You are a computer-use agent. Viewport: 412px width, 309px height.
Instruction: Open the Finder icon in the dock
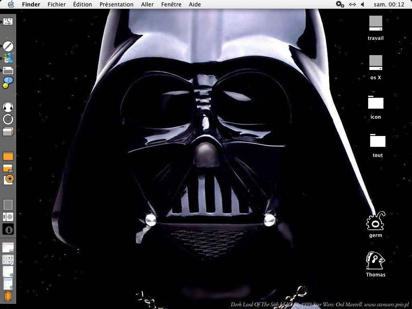[x=8, y=22]
